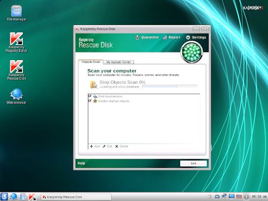Click the taskbar clock

(x=259, y=197)
